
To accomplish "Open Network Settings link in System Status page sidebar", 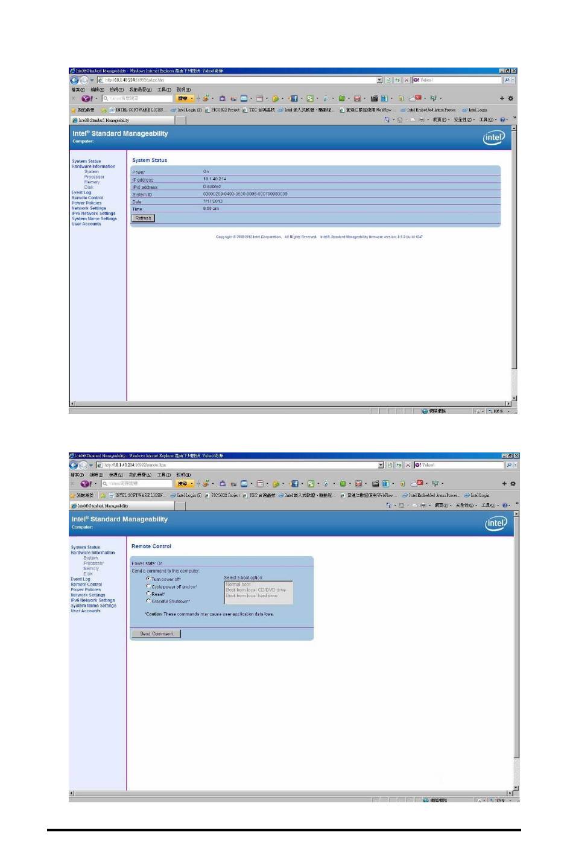I will [x=89, y=208].
